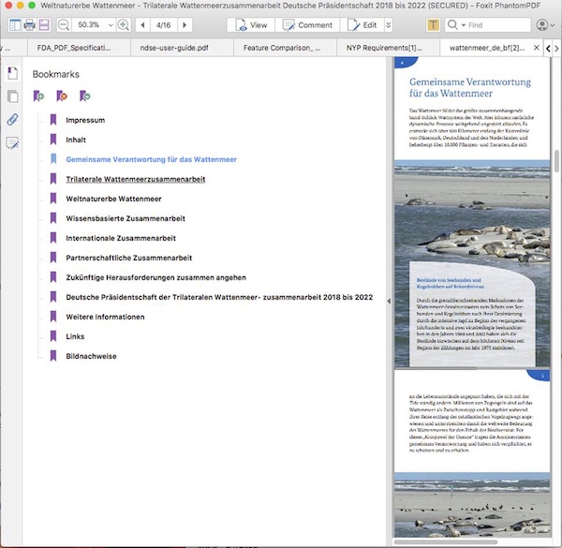Viewport: 562px width, 548px height.
Task: Click the delete bookmark icon
Action: pyautogui.click(x=62, y=96)
